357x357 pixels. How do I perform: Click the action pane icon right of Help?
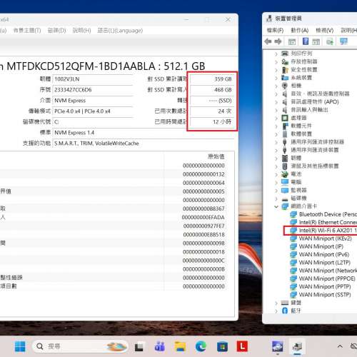[316, 42]
